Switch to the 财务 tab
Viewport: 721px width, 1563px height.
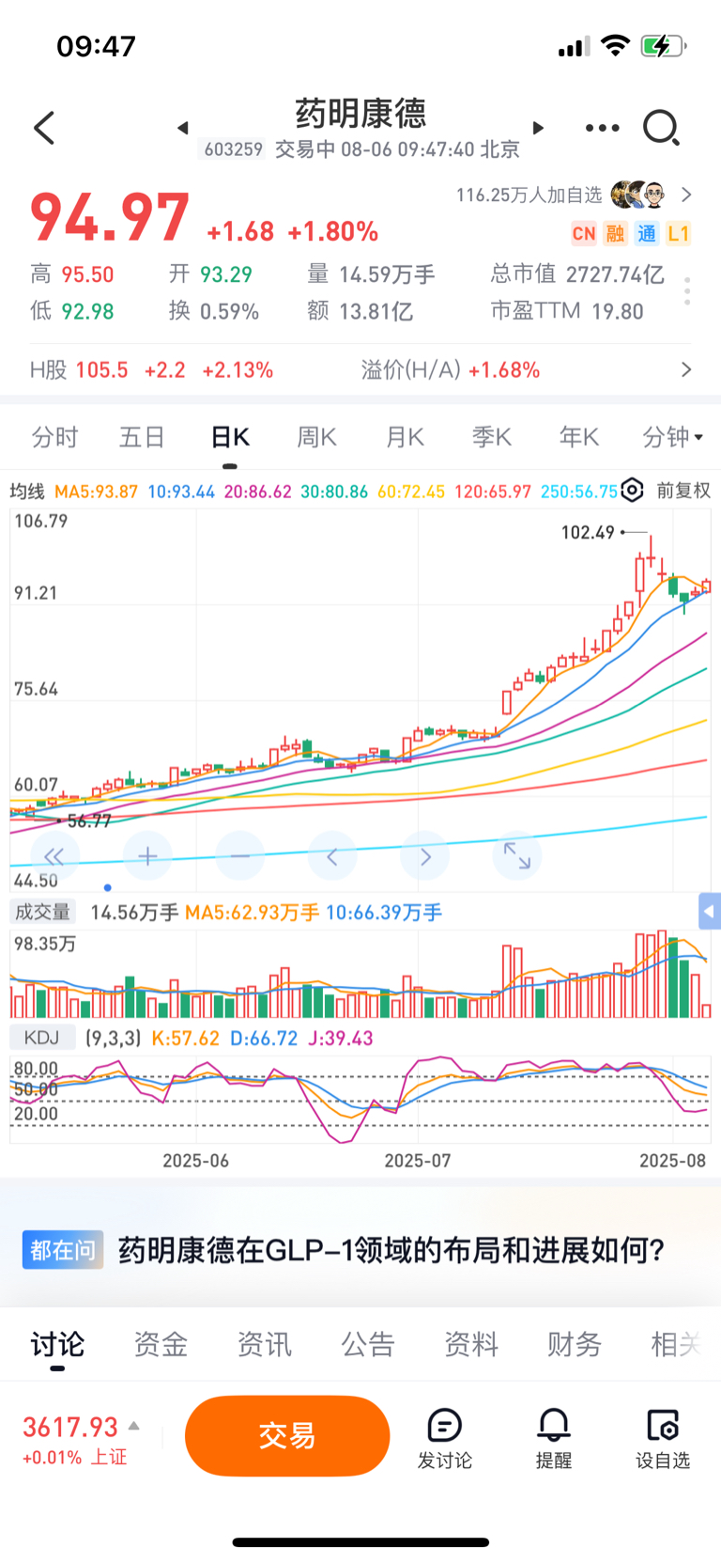[x=574, y=1344]
